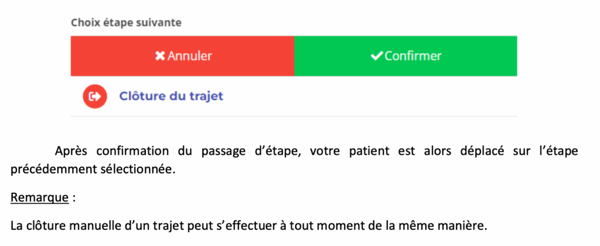Click the Choix étape suivante heading

tap(126, 23)
